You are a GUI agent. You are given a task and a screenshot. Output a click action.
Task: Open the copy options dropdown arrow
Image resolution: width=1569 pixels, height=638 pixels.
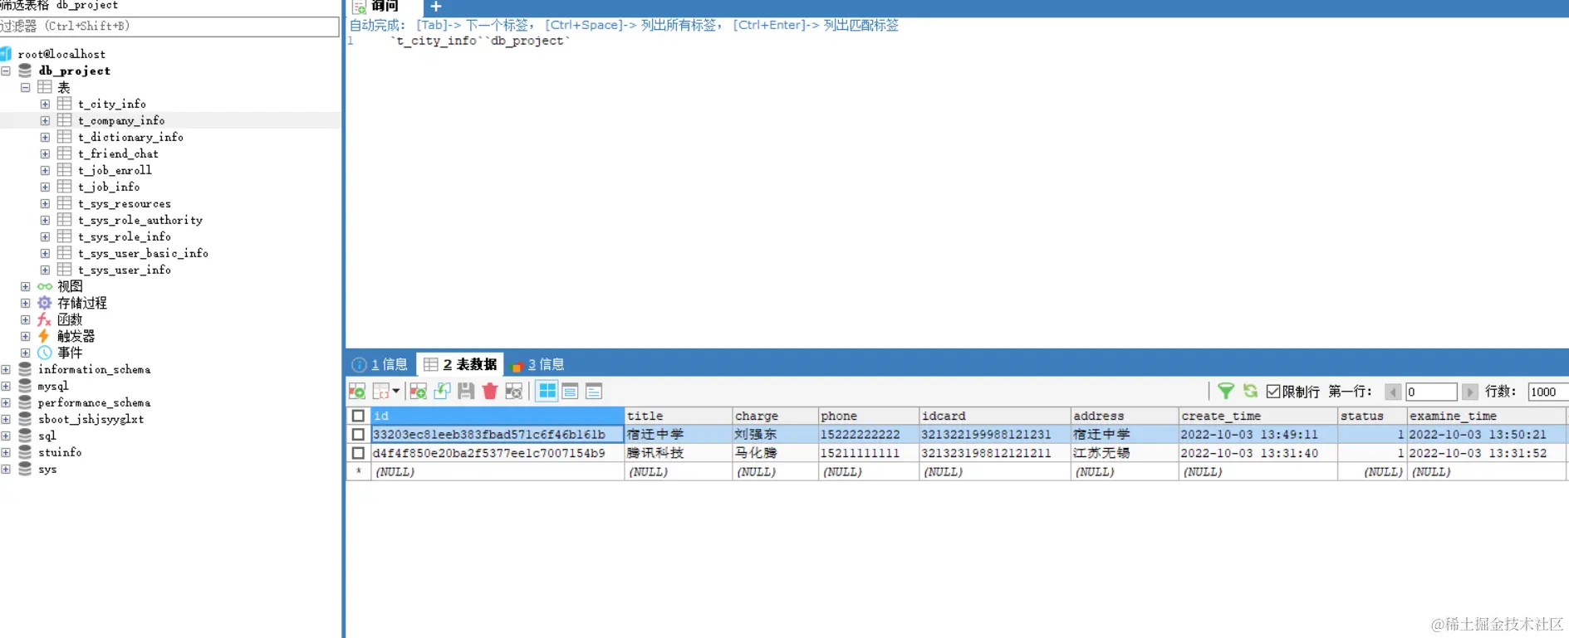pos(396,391)
